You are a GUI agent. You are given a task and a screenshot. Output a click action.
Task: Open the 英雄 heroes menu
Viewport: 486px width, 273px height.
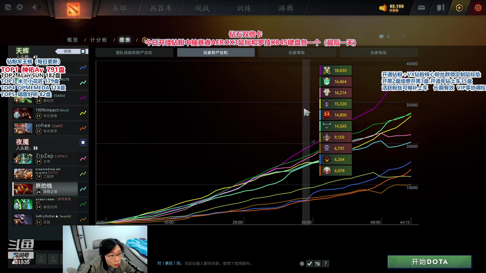tap(119, 8)
